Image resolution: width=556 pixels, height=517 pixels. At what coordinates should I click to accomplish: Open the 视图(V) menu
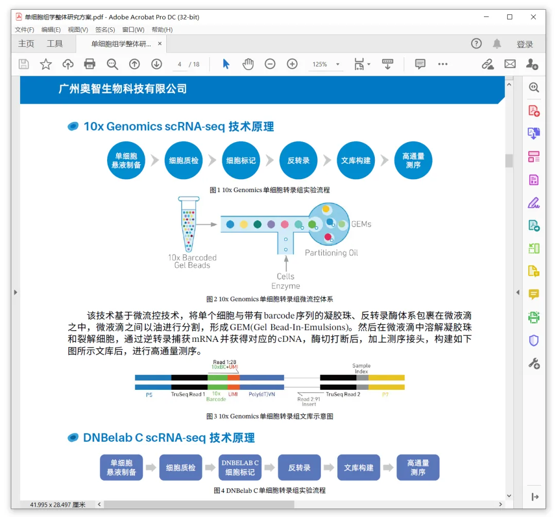[78, 30]
